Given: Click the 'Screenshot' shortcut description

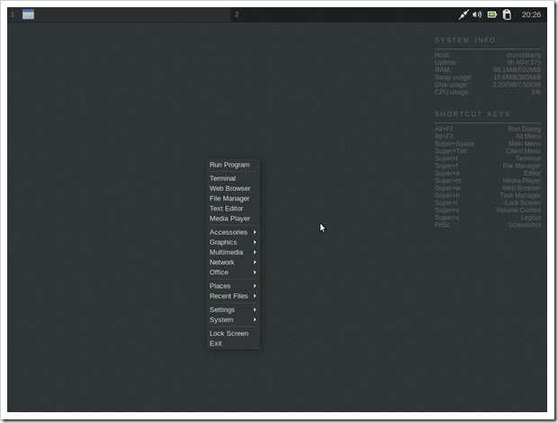Looking at the screenshot, I should [524, 225].
